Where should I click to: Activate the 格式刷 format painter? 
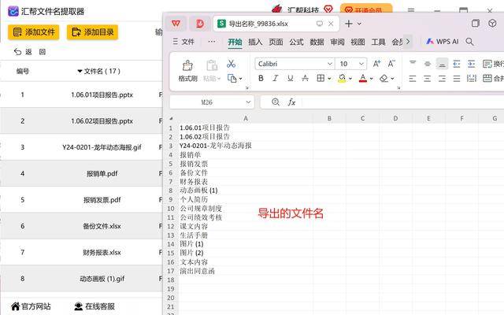tap(187, 71)
